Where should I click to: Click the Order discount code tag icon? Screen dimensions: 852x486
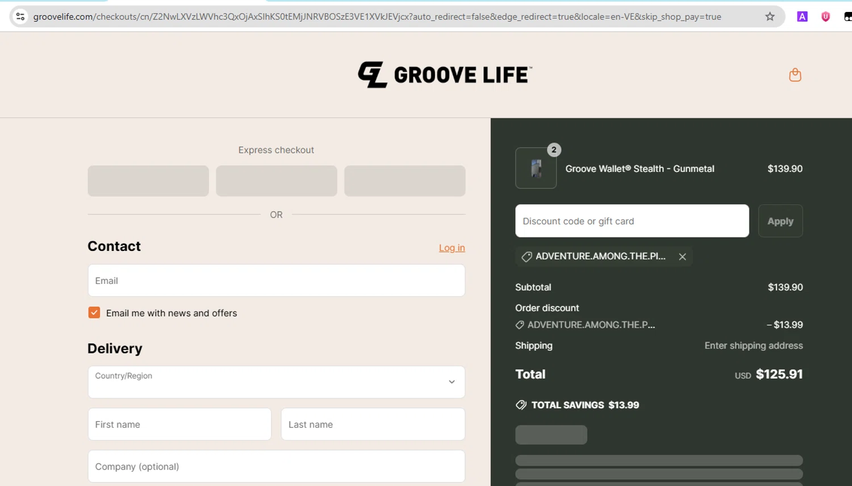tap(520, 325)
